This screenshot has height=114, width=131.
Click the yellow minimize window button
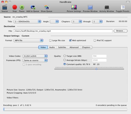click(x=6, y=2)
